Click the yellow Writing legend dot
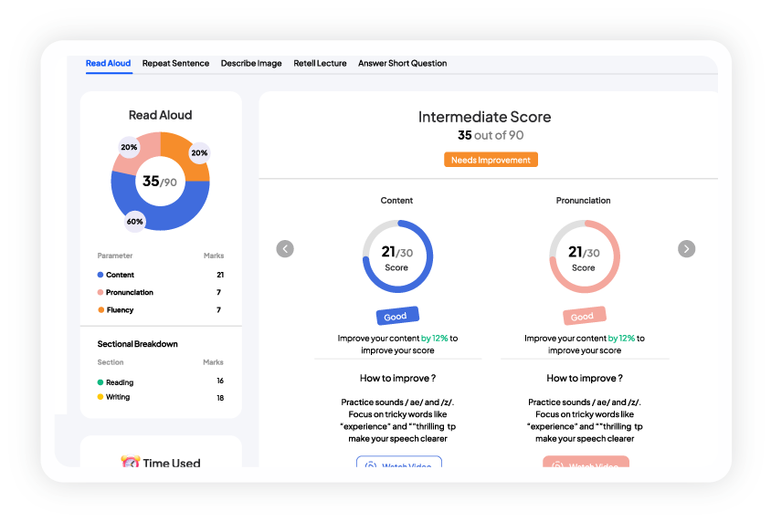 (x=100, y=397)
